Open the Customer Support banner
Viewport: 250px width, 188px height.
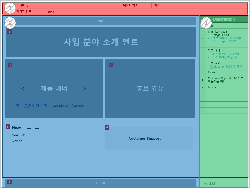point(149,138)
